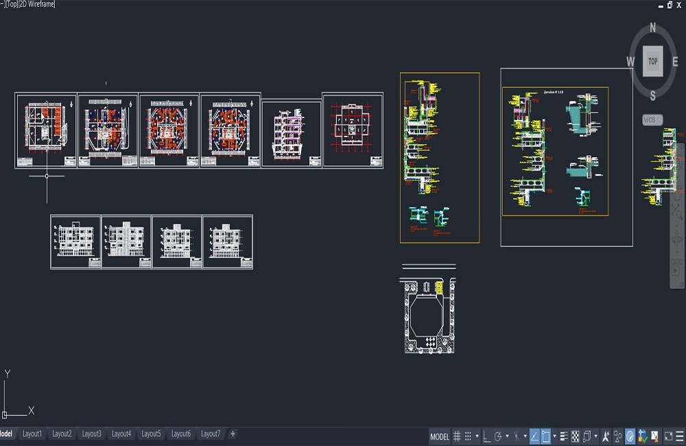Click the UCS origin icon
This screenshot has width=686, height=446.
click(4, 414)
